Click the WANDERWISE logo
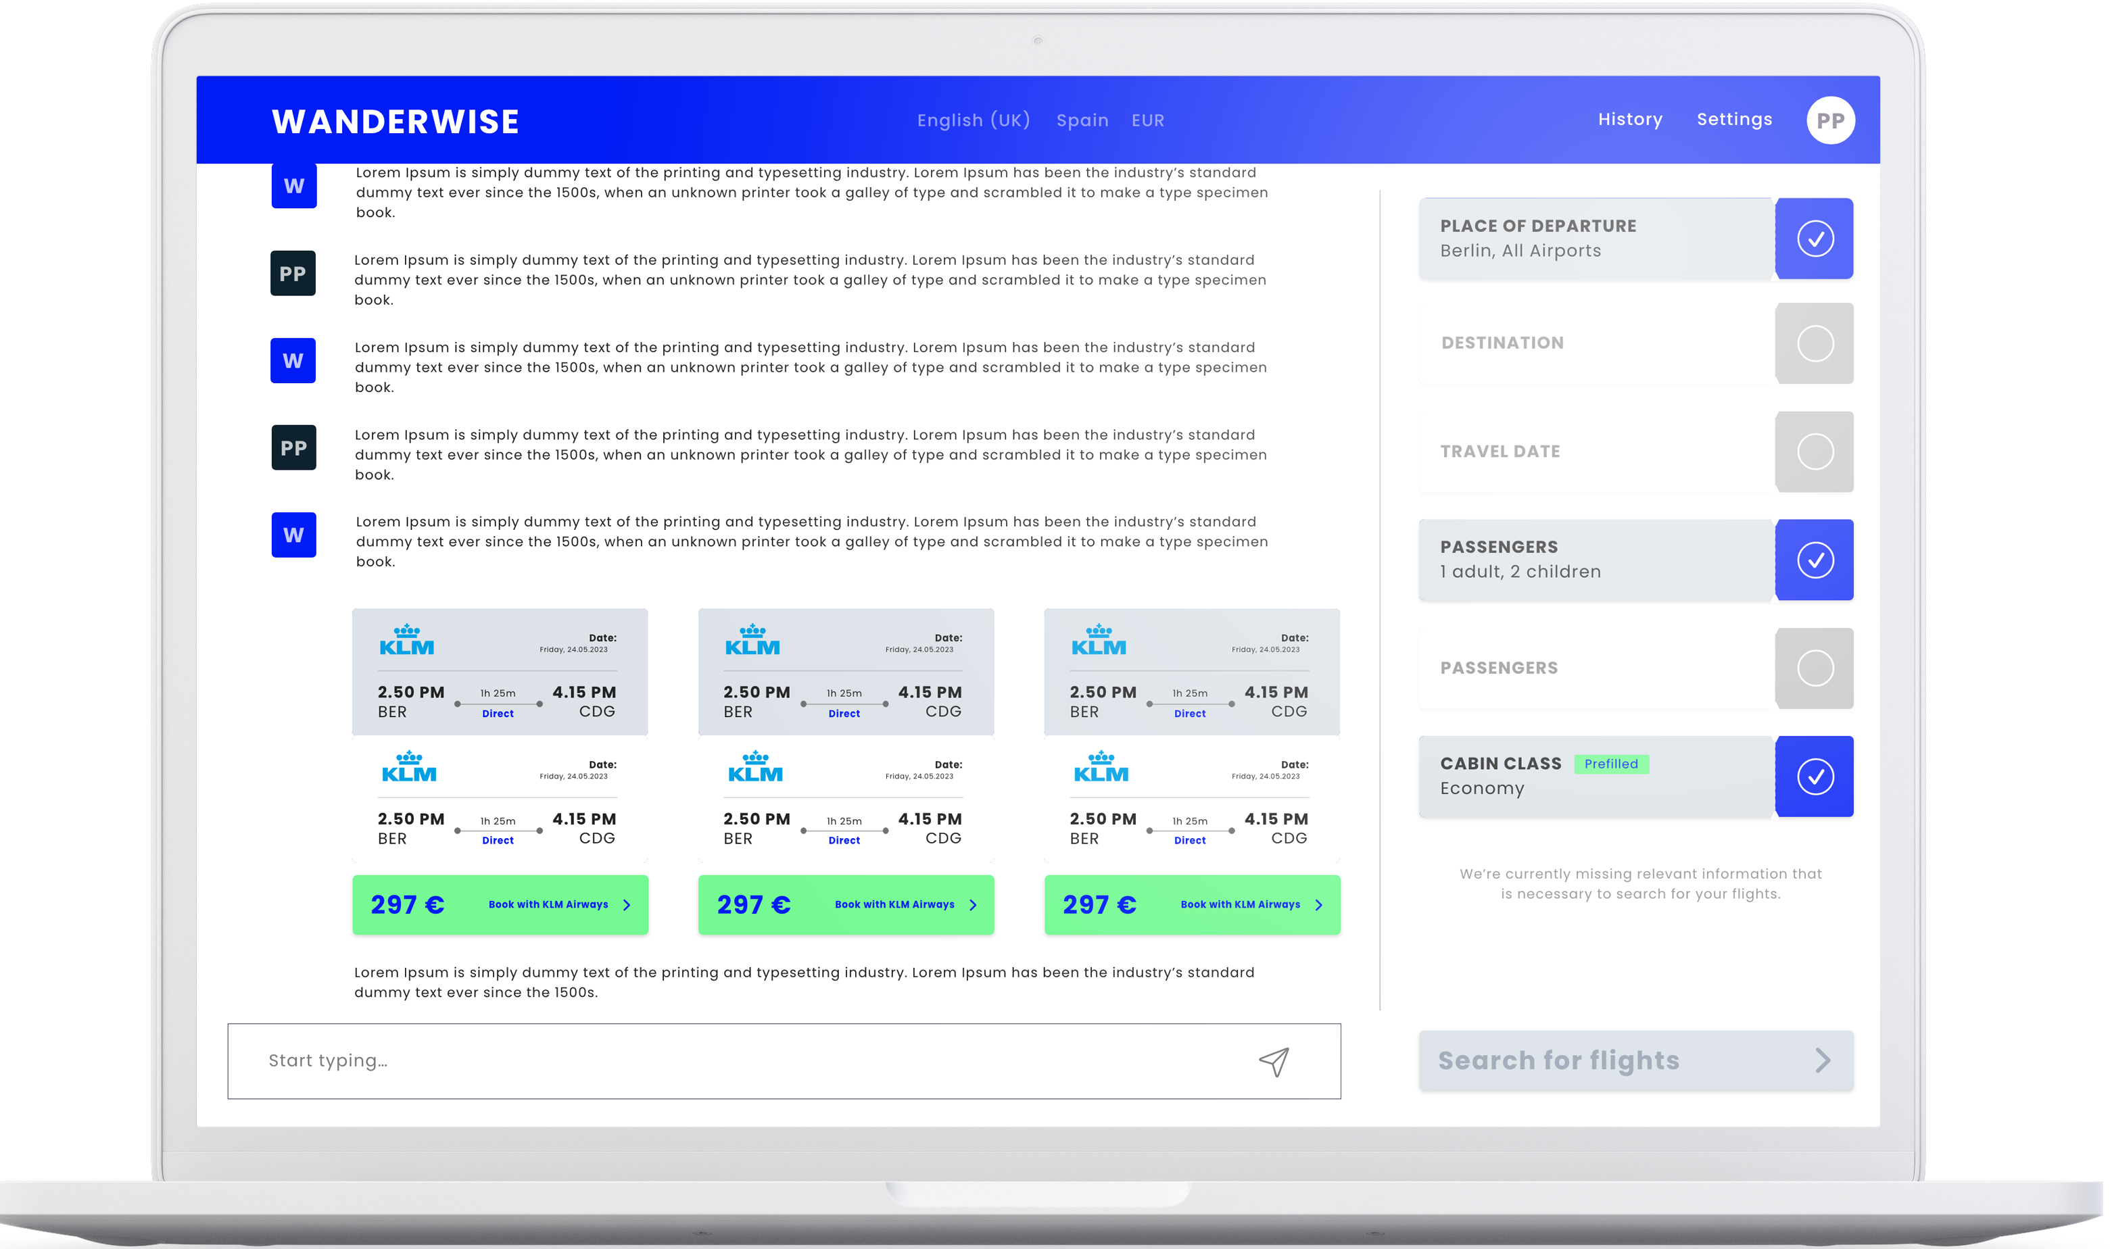Viewport: 2110px width, 1249px height. 395,121
